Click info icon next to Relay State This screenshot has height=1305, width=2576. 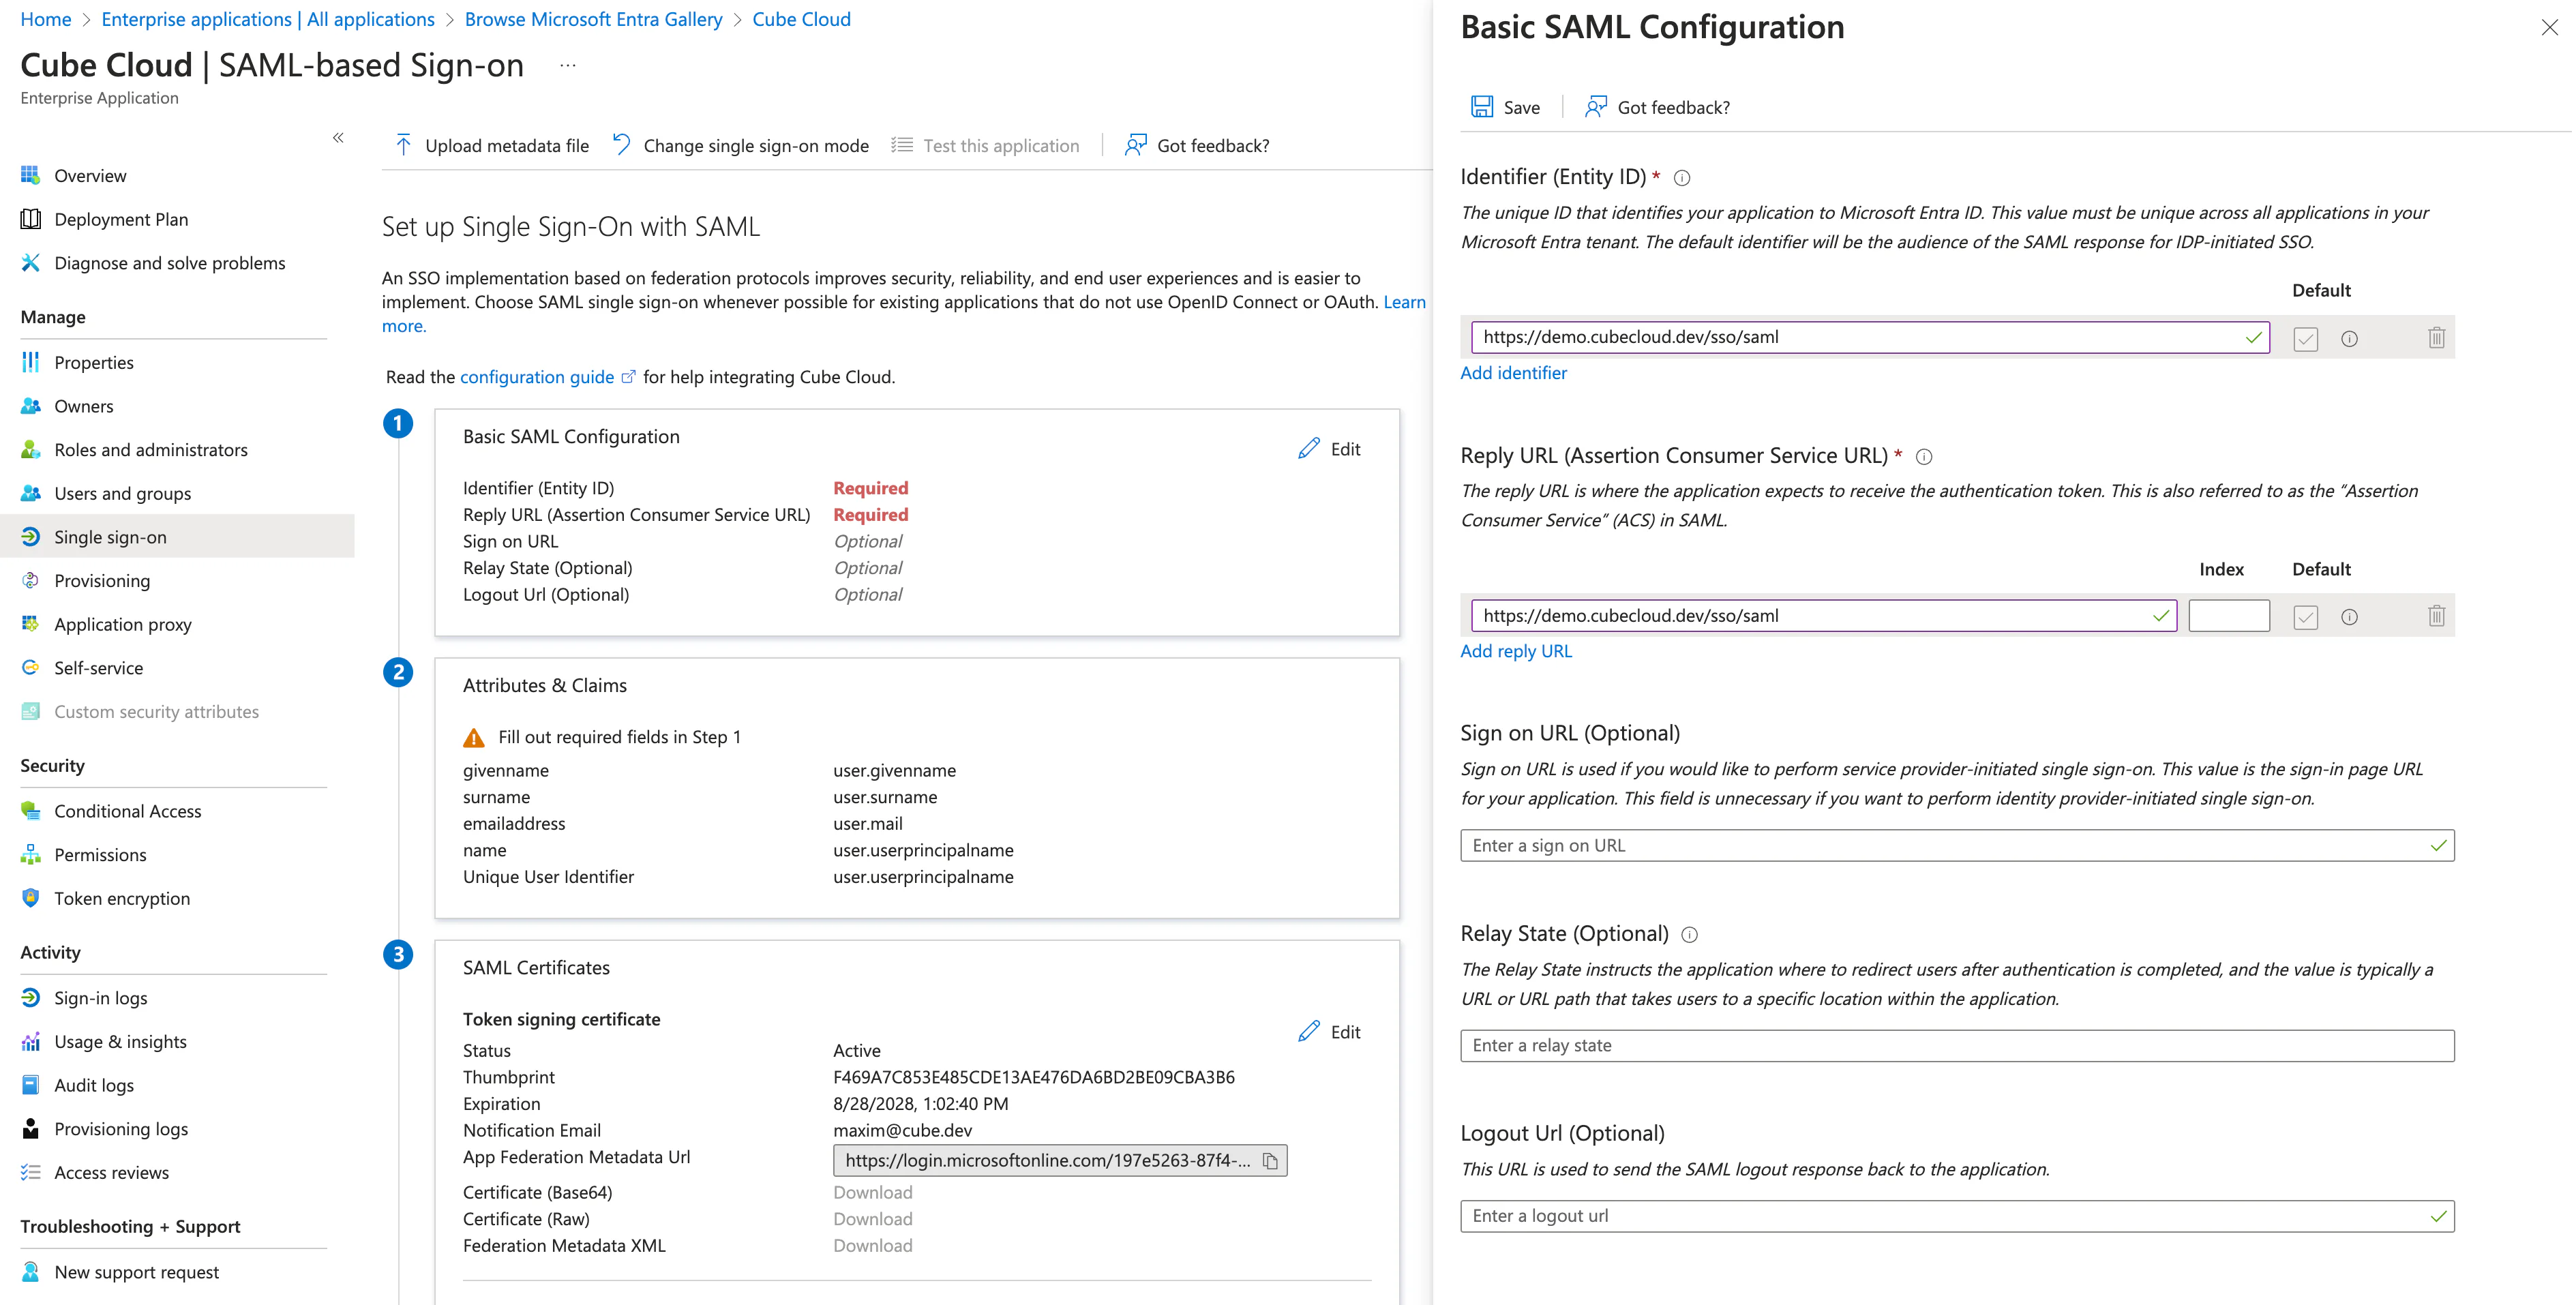tap(1689, 935)
